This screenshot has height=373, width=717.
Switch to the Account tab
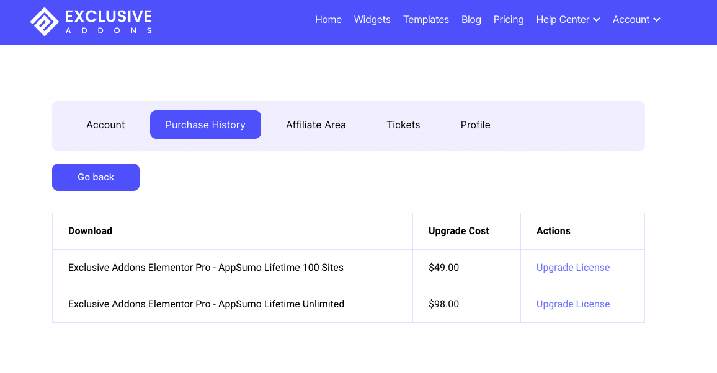105,125
